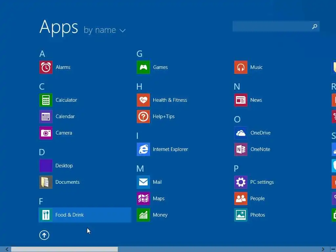The image size is (336, 252).
Task: Open the Games controller icon
Action: (143, 67)
